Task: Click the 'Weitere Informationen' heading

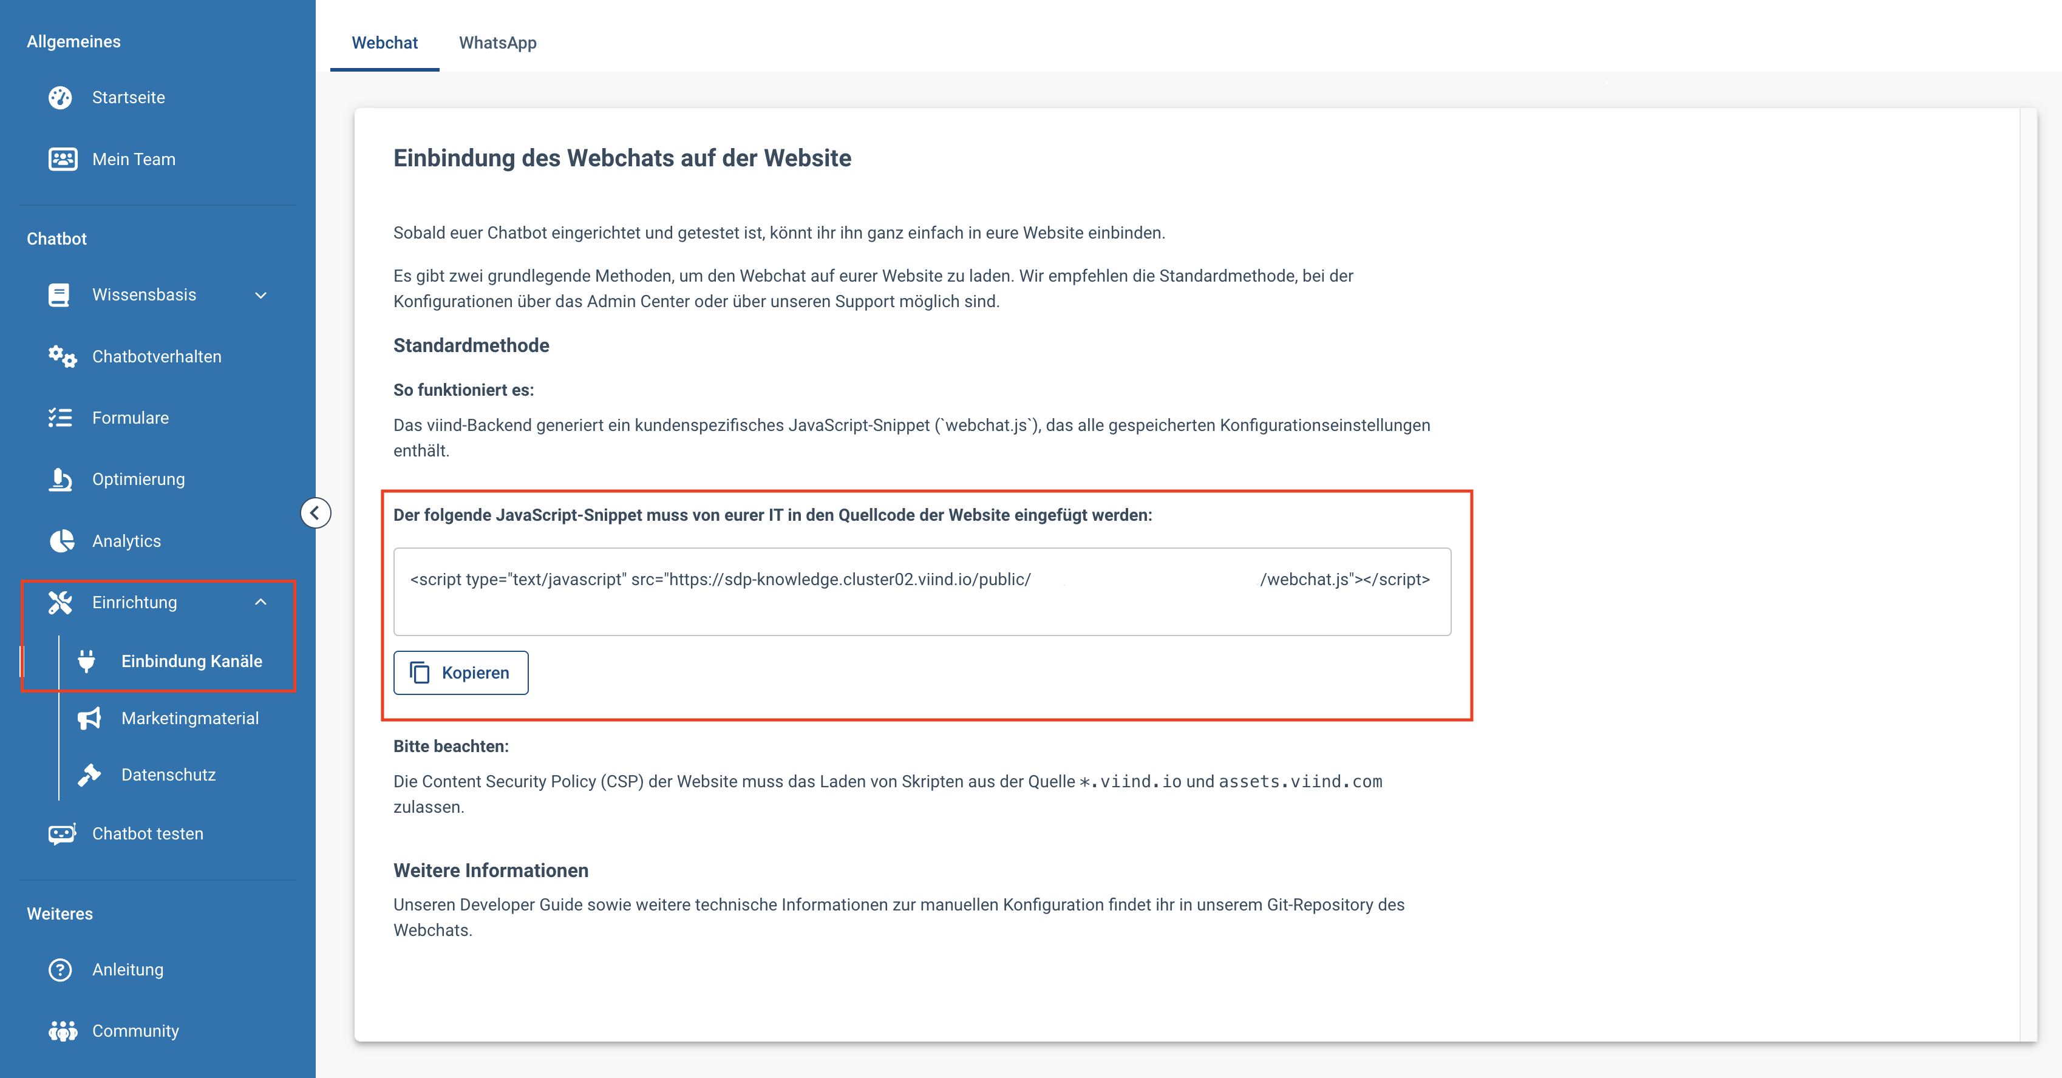Action: tap(491, 871)
